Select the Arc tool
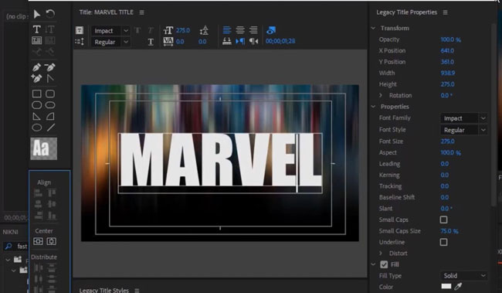502x293 pixels. [50, 117]
